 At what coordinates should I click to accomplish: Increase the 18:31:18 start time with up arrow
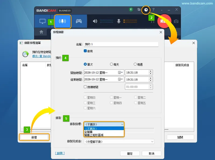[x=150, y=71]
